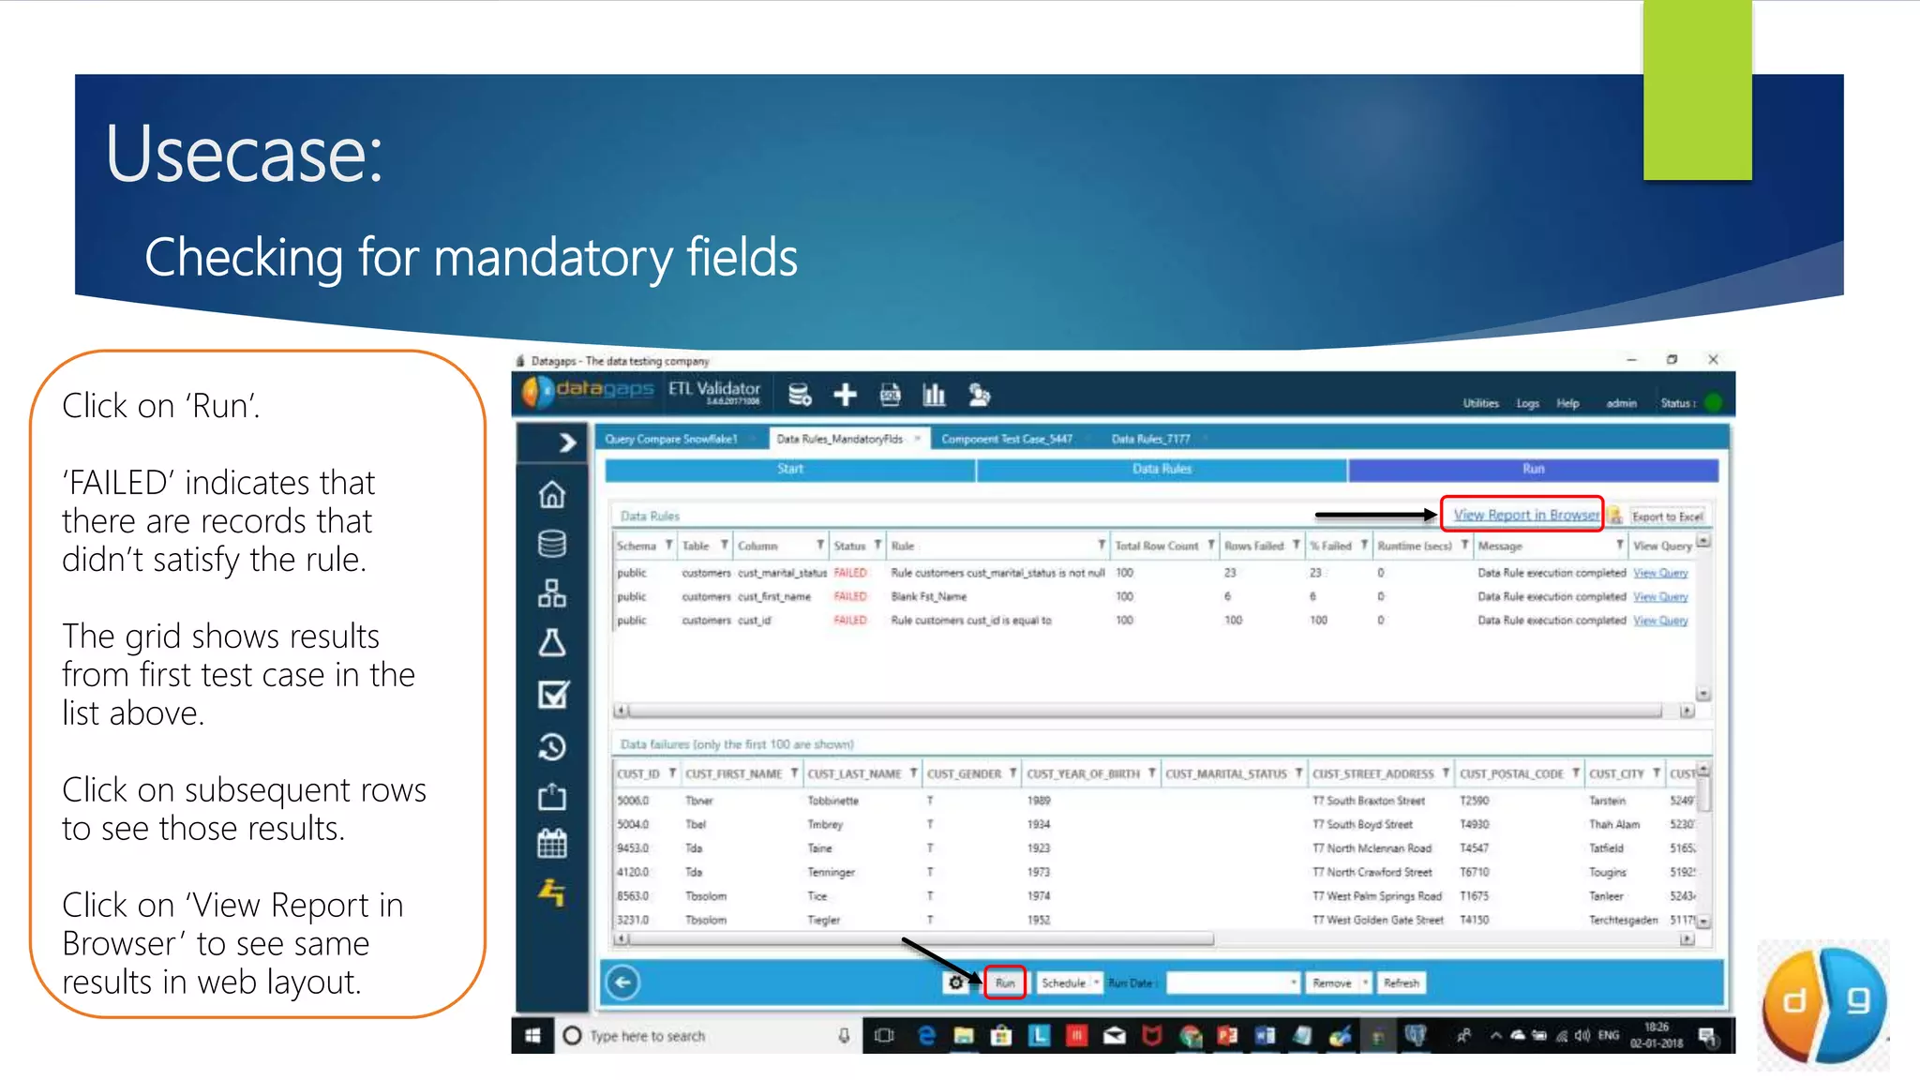1920x1080 pixels.
Task: Click the plus (create new) toolbar icon
Action: [x=845, y=395]
